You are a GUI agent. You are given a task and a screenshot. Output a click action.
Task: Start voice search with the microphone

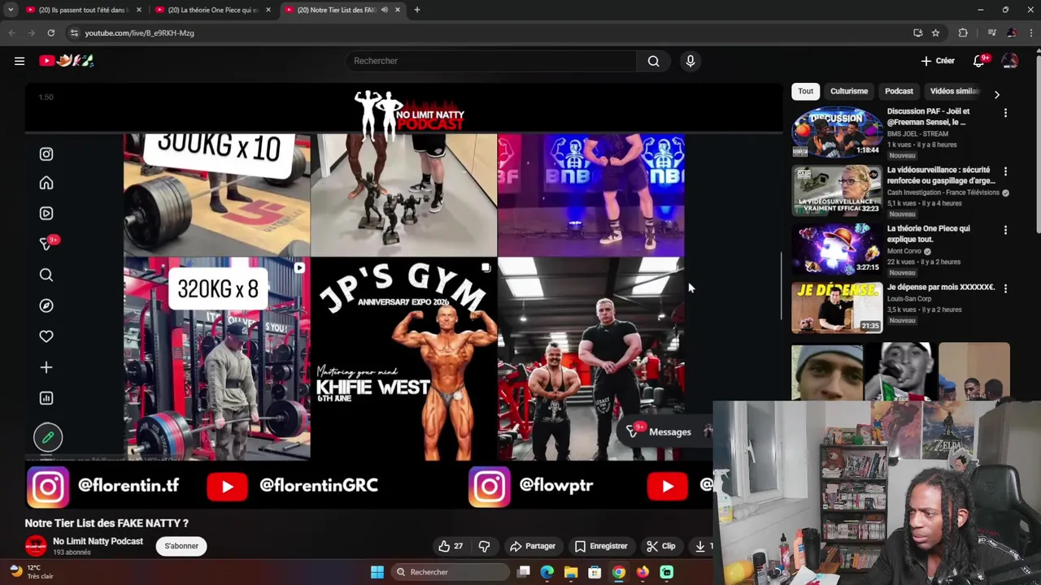(x=690, y=61)
